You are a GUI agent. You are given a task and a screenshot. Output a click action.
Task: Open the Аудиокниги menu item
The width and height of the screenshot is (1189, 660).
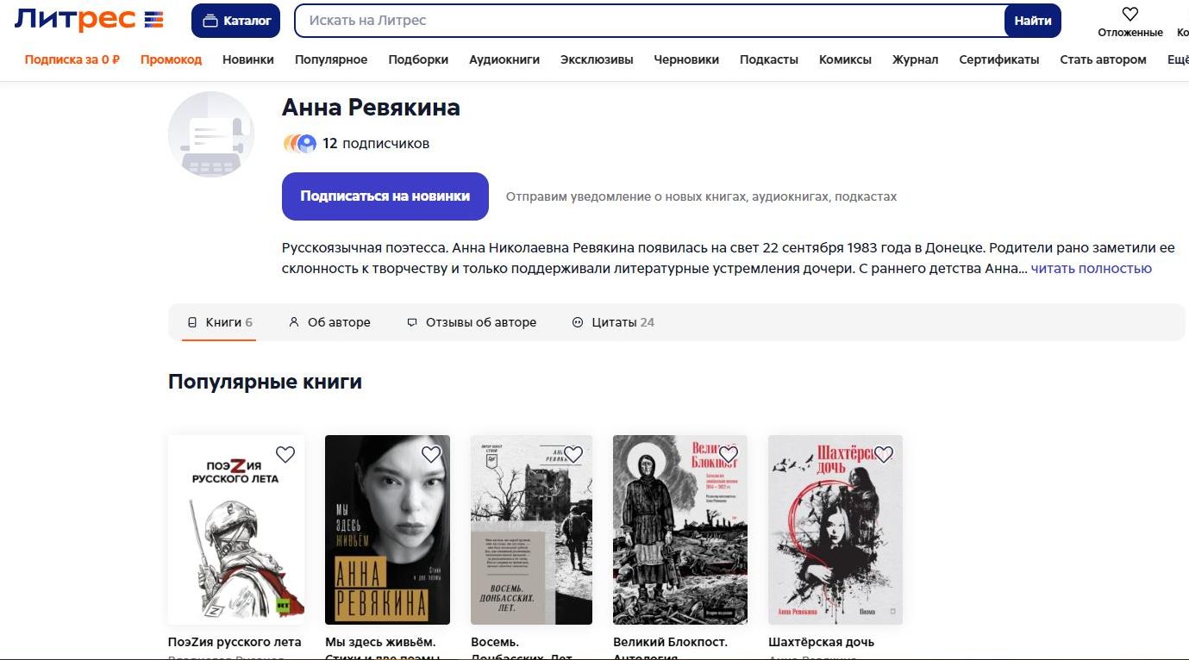pos(504,59)
